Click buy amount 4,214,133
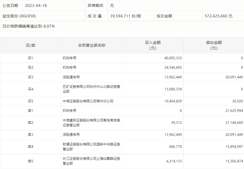The height and width of the screenshot is (169, 244). tap(174, 161)
